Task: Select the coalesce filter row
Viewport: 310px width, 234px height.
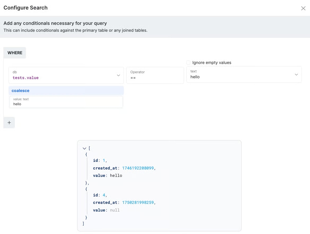Action: click(x=66, y=91)
